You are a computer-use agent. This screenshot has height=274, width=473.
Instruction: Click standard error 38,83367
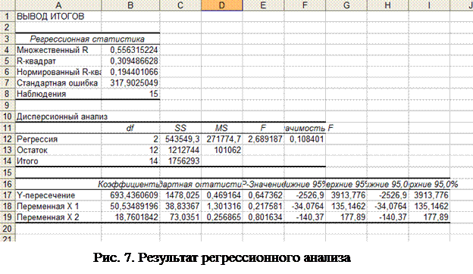tap(180, 206)
